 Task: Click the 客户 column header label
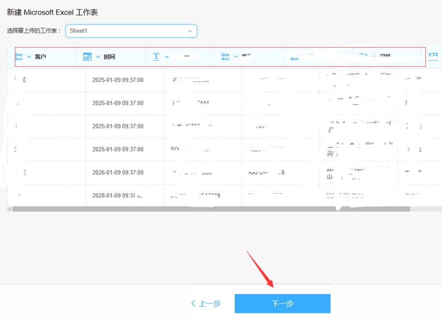pos(39,57)
